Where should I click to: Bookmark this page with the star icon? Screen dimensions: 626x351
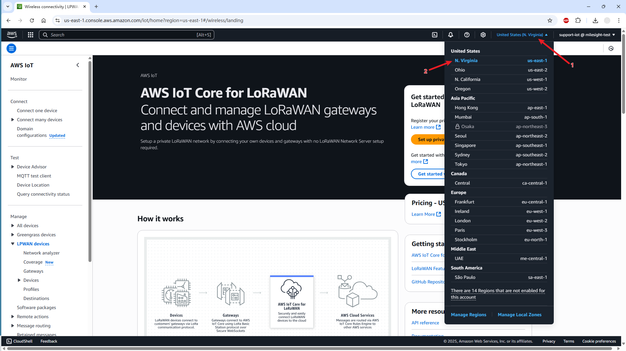click(550, 20)
